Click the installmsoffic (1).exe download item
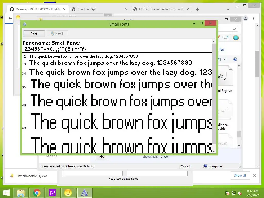This screenshot has height=198, width=264. pyautogui.click(x=29, y=176)
